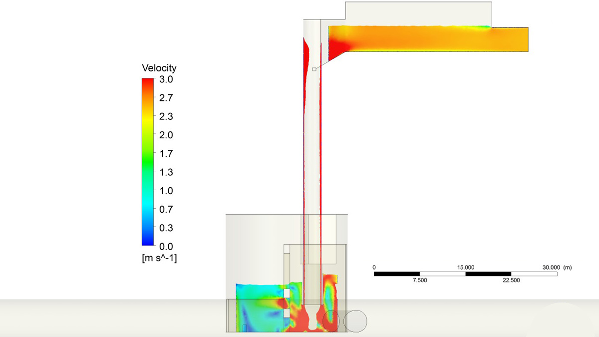Click the 0.0 minimum legend value
The width and height of the screenshot is (599, 337).
click(x=166, y=246)
